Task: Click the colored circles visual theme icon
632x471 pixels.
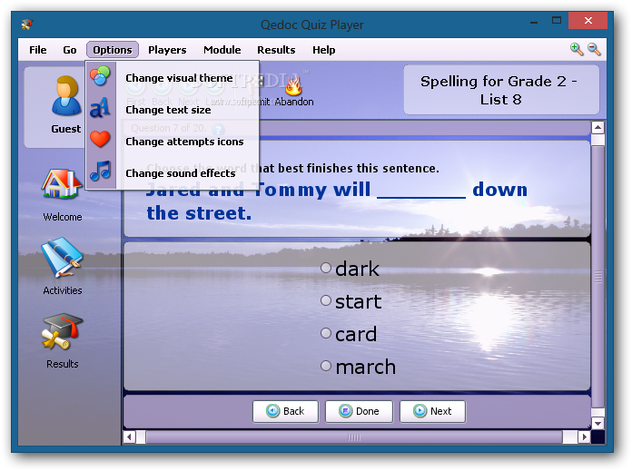Action: pos(100,75)
